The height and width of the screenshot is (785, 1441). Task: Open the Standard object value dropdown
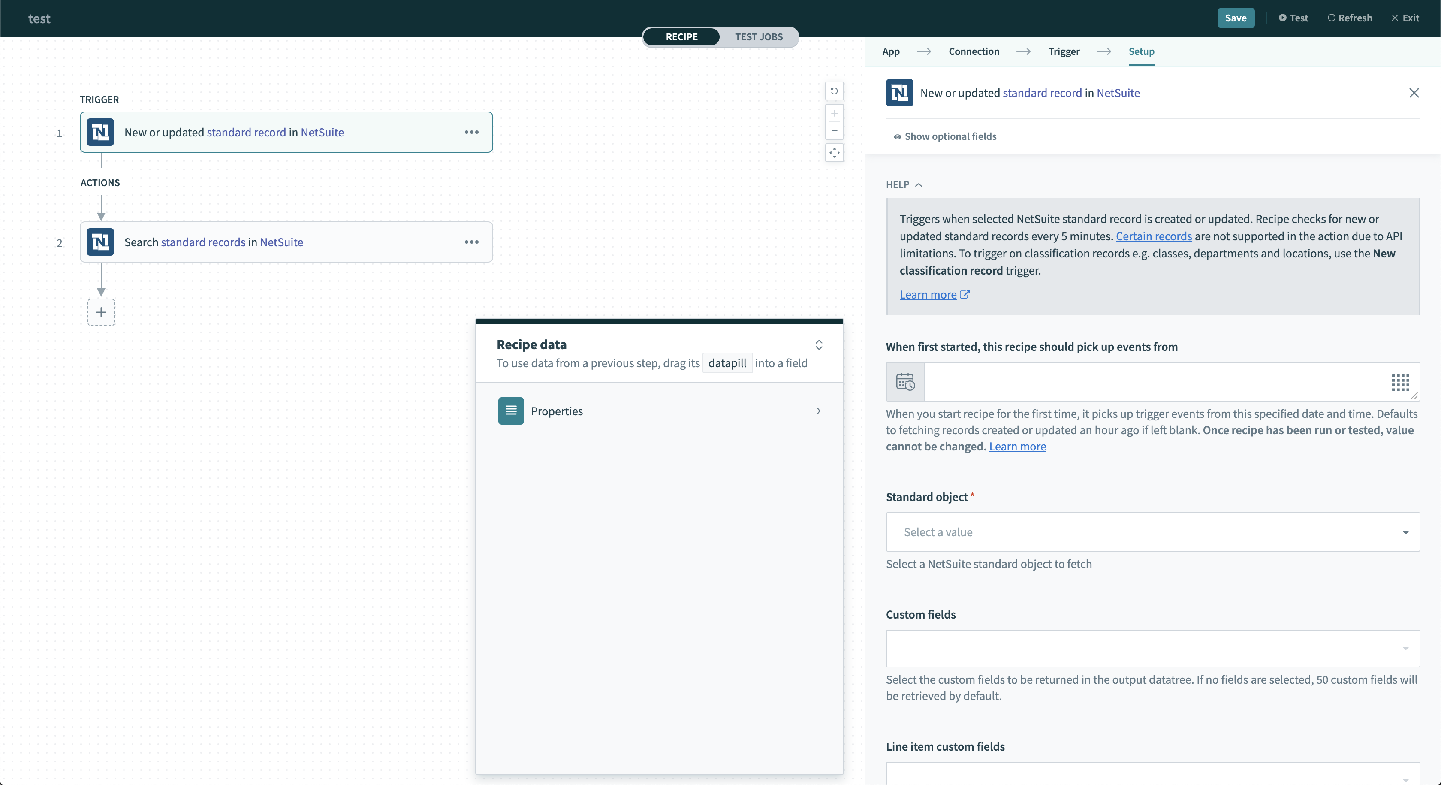(x=1405, y=532)
